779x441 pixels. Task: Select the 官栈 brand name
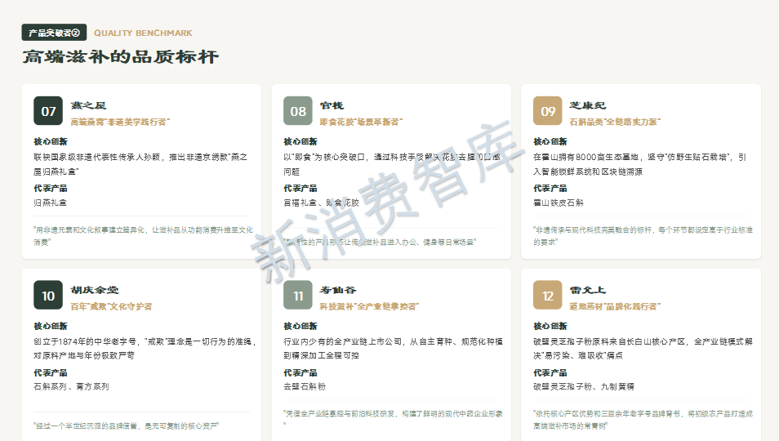point(332,105)
